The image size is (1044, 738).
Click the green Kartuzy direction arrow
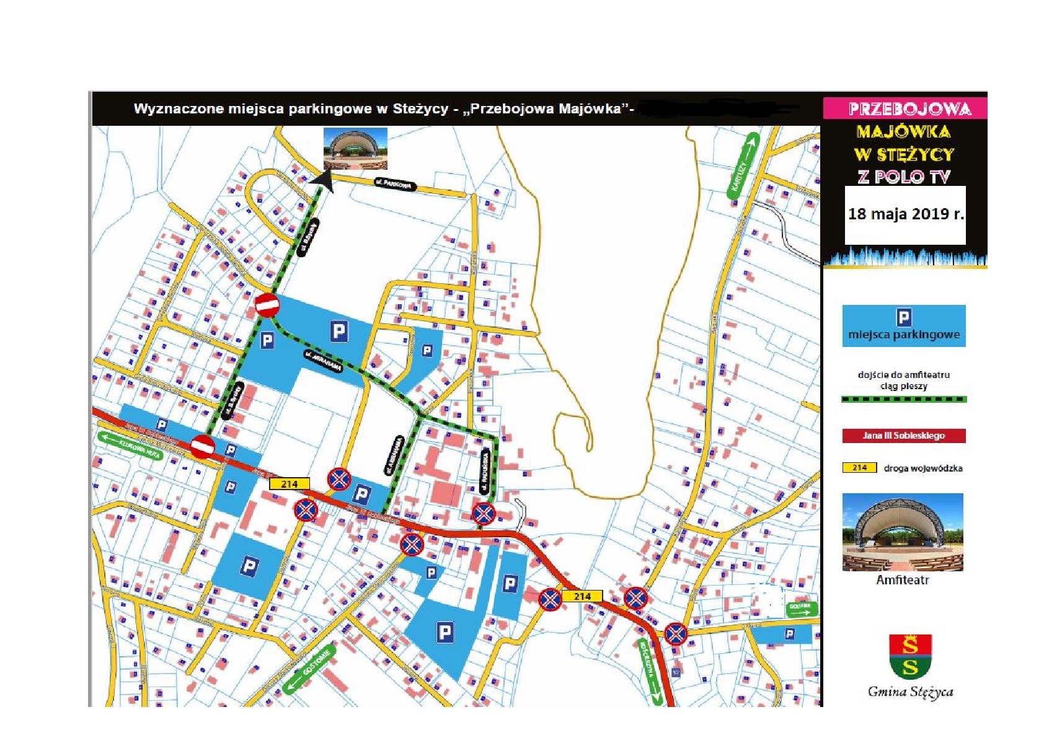coord(743,165)
